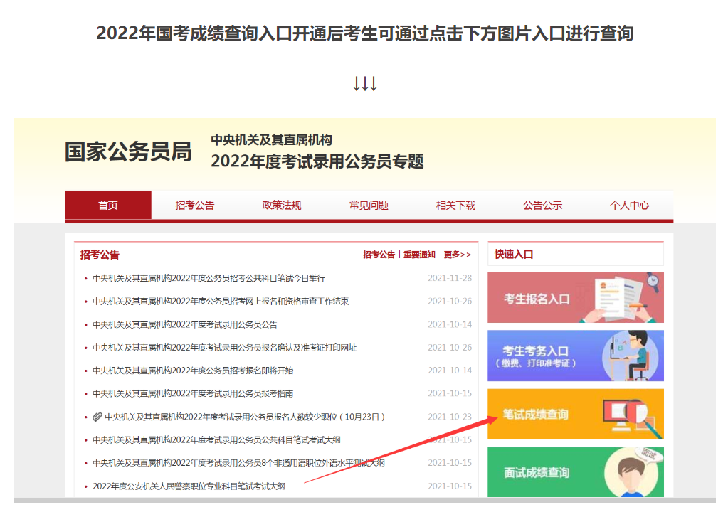
Task: Open the 政策法规 navigation tab
Action: point(282,205)
